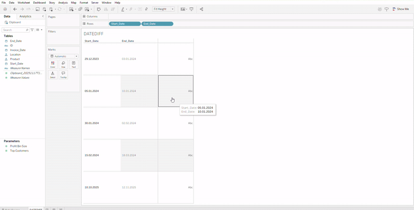Click the Text marks card button
This screenshot has width=414, height=210.
pyautogui.click(x=74, y=64)
